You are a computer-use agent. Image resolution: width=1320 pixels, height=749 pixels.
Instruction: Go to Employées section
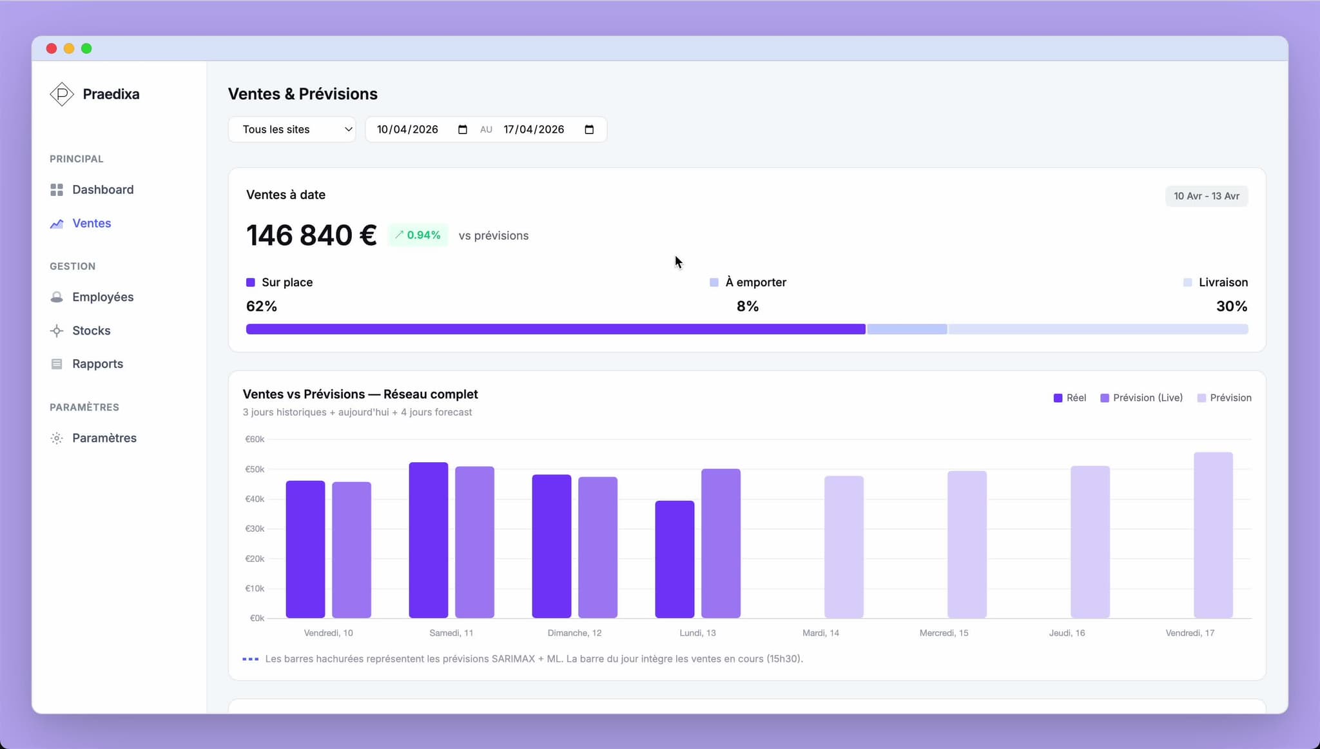pos(102,297)
